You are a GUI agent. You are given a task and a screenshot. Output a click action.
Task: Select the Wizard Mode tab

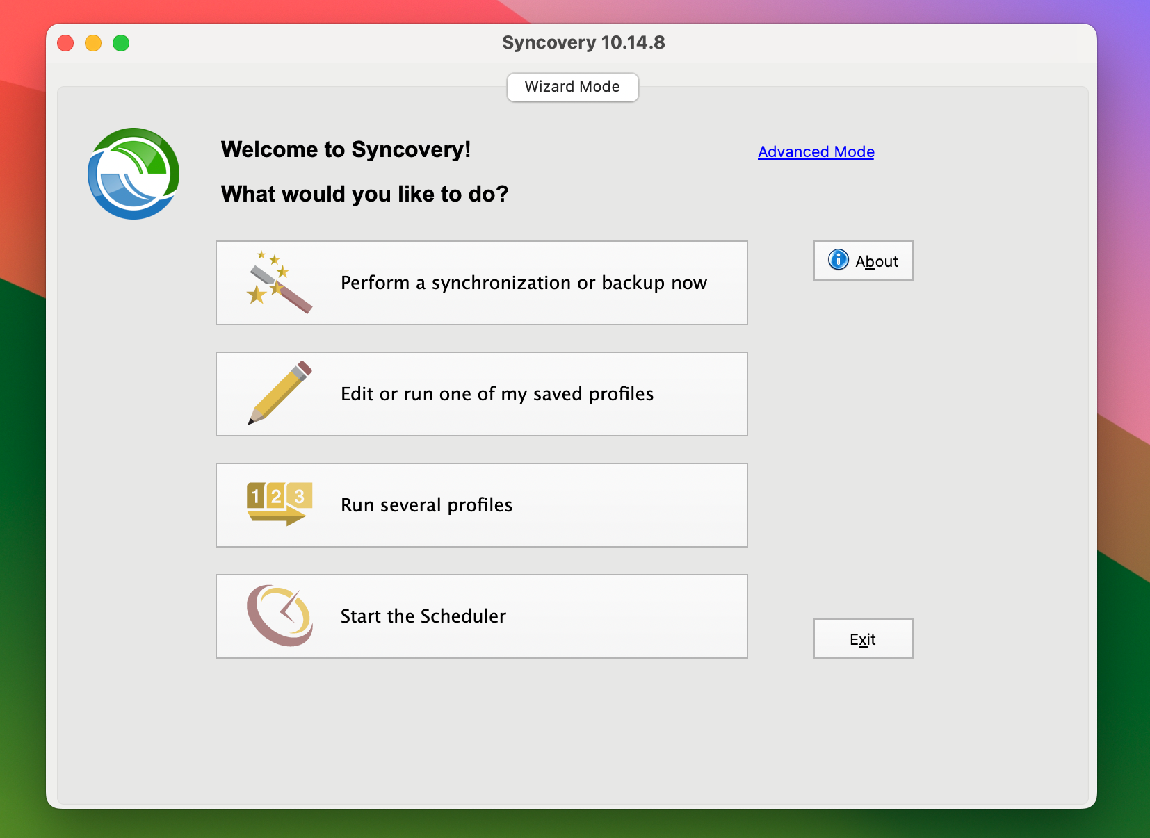(572, 87)
